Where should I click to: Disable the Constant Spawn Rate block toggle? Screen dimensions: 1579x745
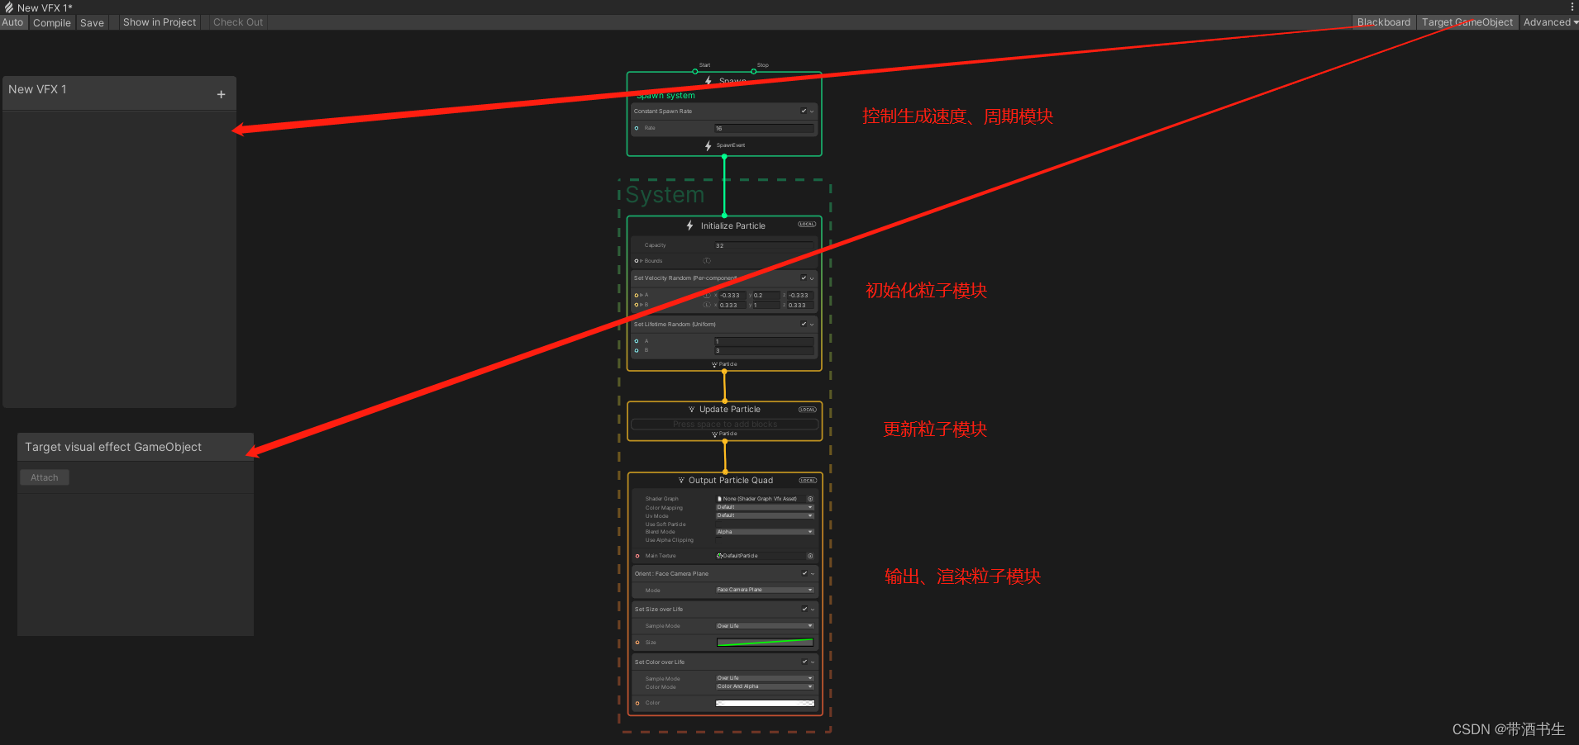(x=803, y=111)
